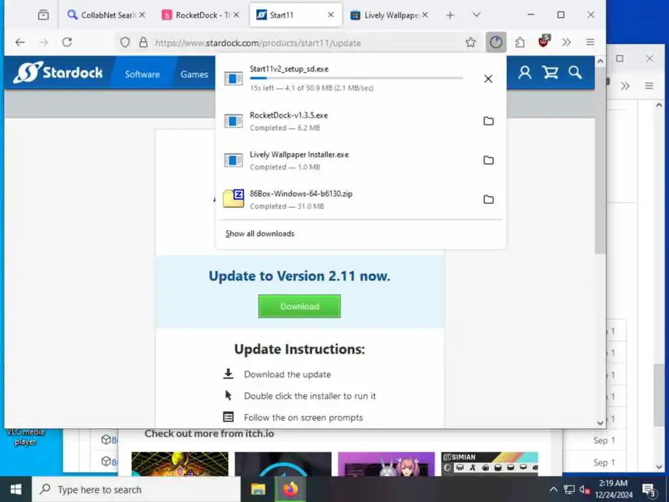Image resolution: width=669 pixels, height=502 pixels.
Task: View site security padlock information
Action: point(143,42)
